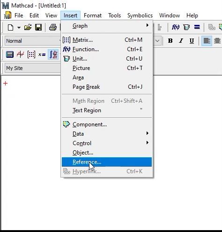Close the Insert menu from menu bar
Image resolution: width=222 pixels, height=232 pixels.
(70, 15)
